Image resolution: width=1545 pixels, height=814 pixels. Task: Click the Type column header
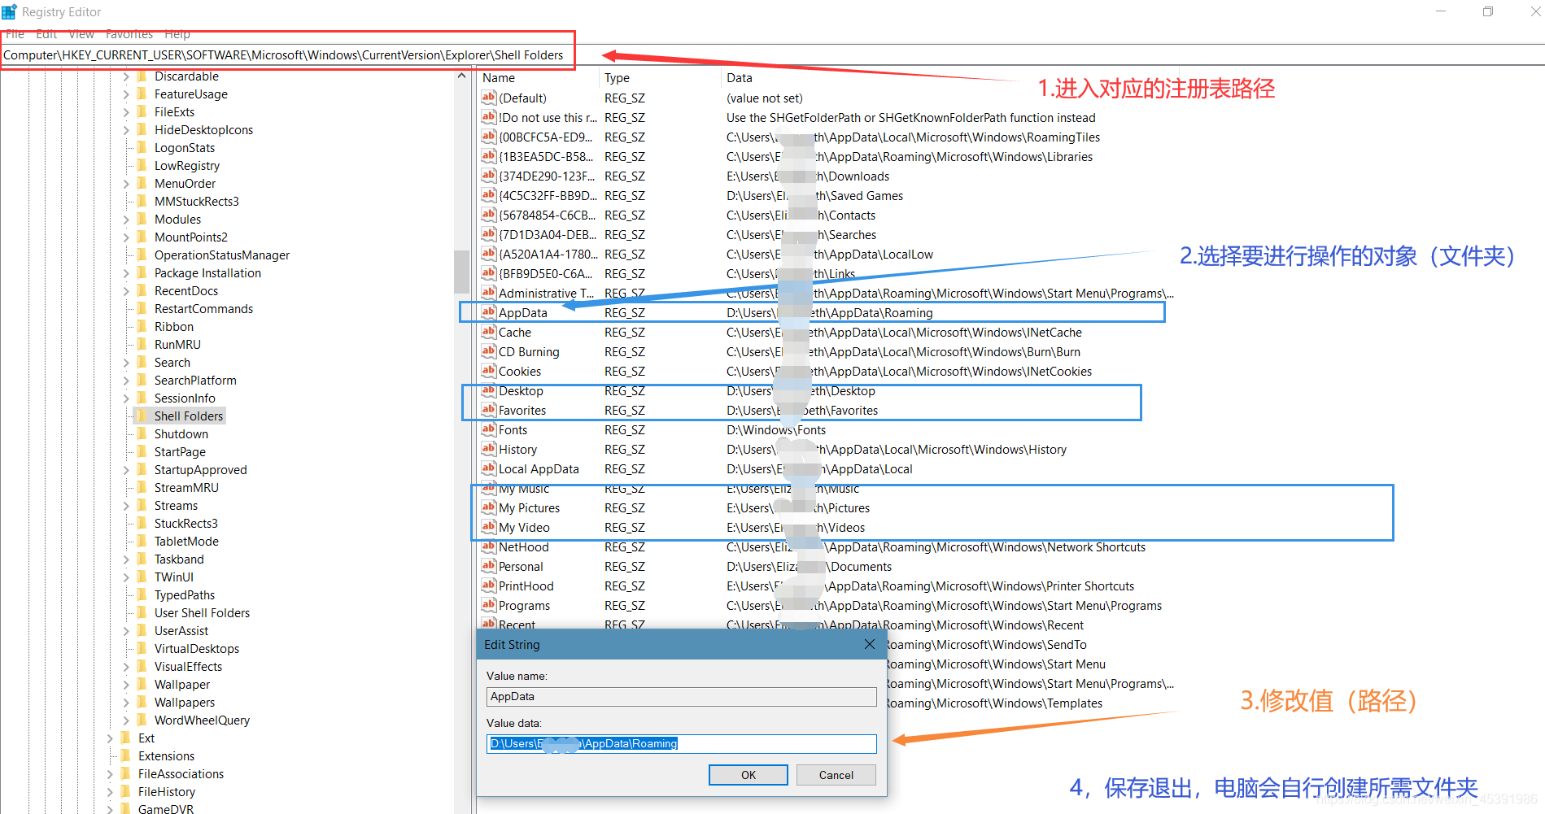click(x=661, y=78)
